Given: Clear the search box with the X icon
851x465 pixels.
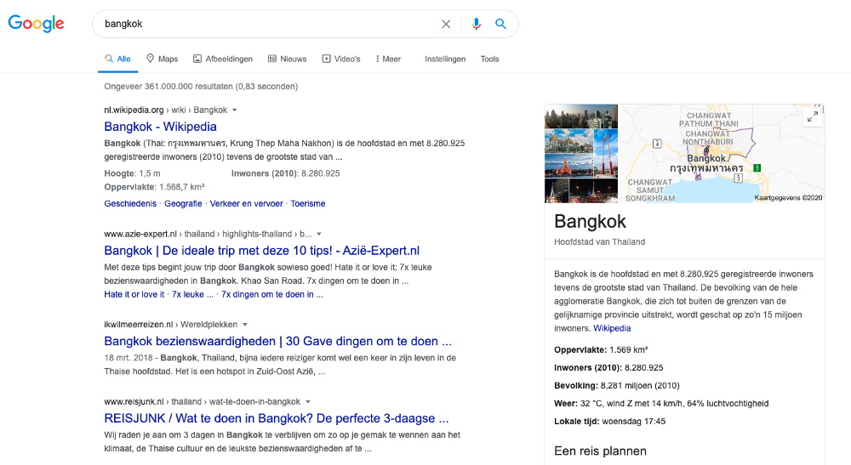Looking at the screenshot, I should (446, 24).
